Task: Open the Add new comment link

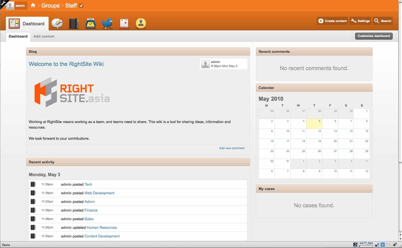Action: pos(232,148)
